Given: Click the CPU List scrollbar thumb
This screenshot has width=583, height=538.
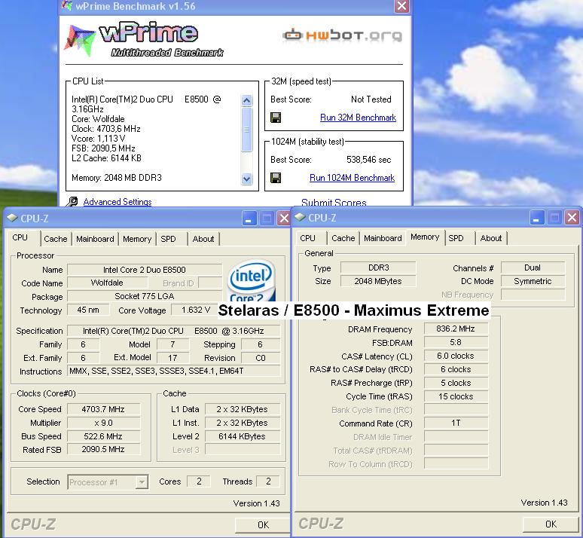Looking at the screenshot, I should [x=246, y=130].
